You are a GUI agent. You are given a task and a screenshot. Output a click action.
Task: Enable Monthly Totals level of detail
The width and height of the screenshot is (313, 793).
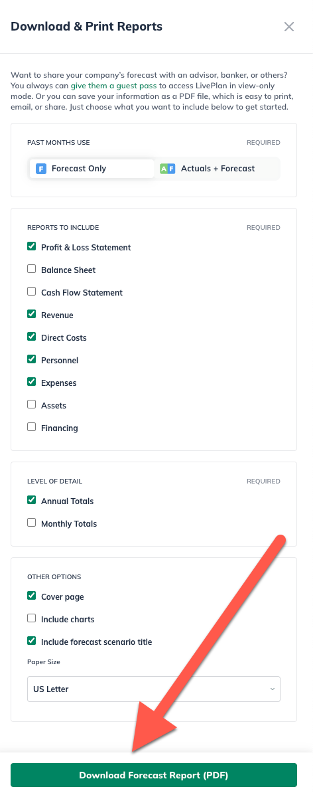click(x=31, y=523)
